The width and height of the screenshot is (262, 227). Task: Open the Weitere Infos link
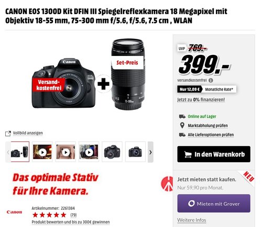(x=192, y=220)
